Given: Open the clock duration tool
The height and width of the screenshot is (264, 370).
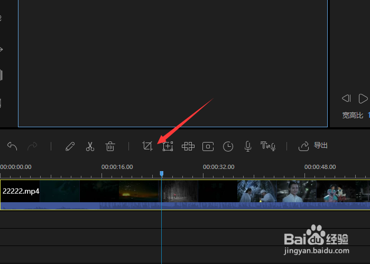Looking at the screenshot, I should click(228, 147).
